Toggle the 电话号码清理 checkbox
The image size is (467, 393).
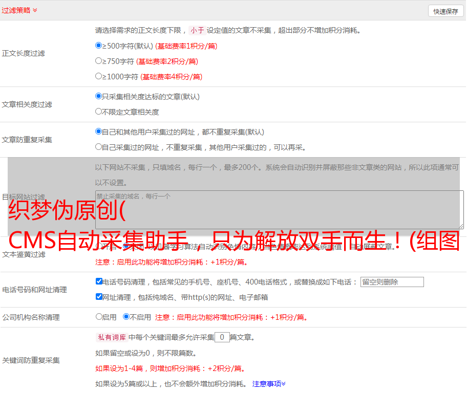99,281
